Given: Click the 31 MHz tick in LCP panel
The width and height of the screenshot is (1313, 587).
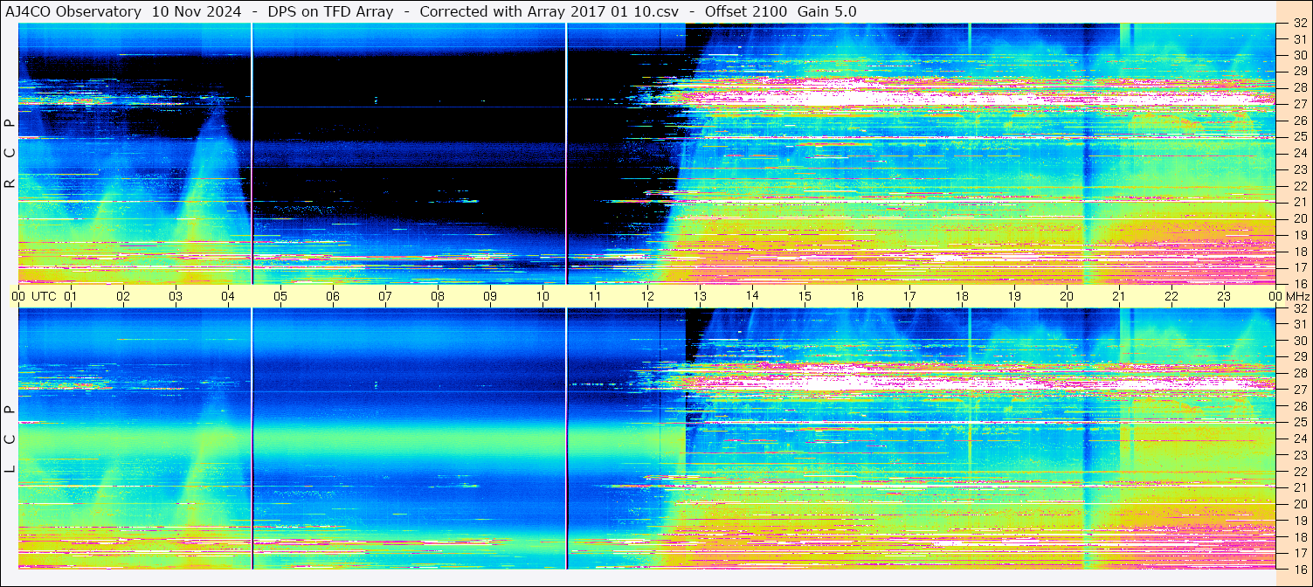Looking at the screenshot, I should 1299,324.
